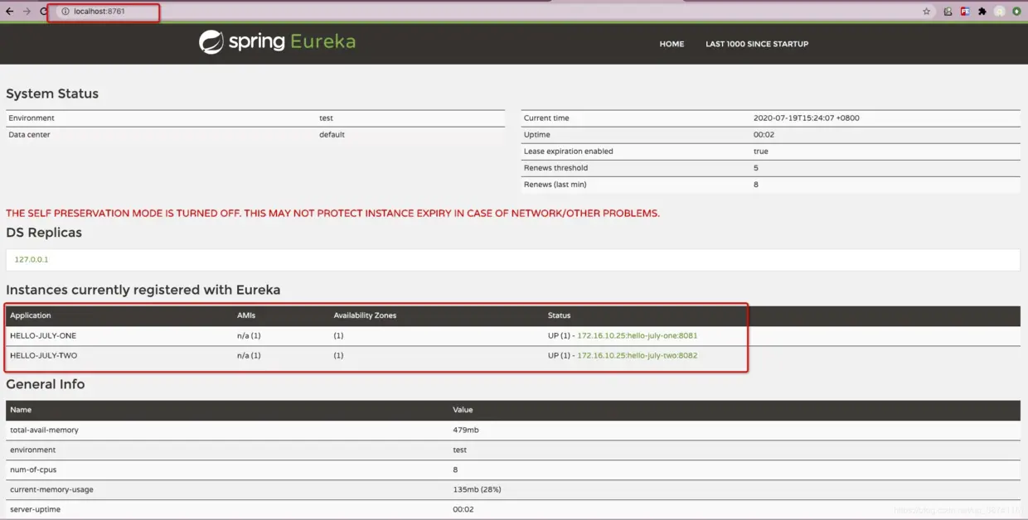
Task: Click the green update arrow icon
Action: pyautogui.click(x=1016, y=12)
